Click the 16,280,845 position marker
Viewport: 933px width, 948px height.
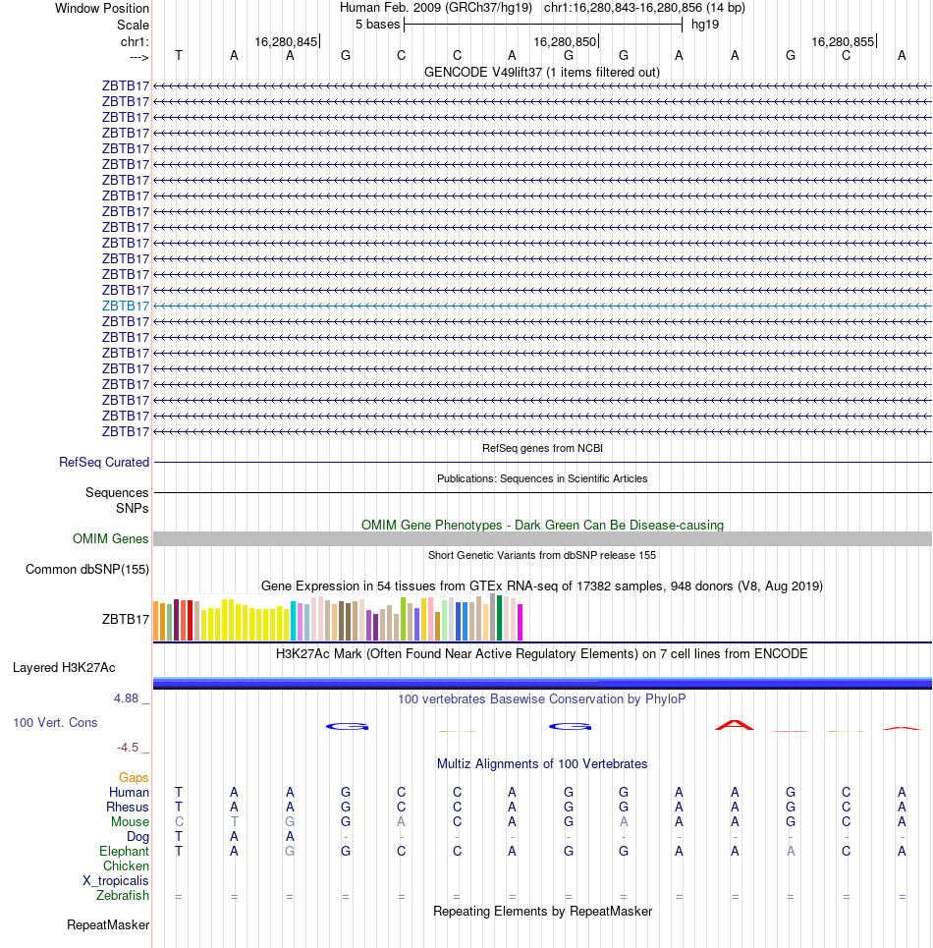pos(287,41)
